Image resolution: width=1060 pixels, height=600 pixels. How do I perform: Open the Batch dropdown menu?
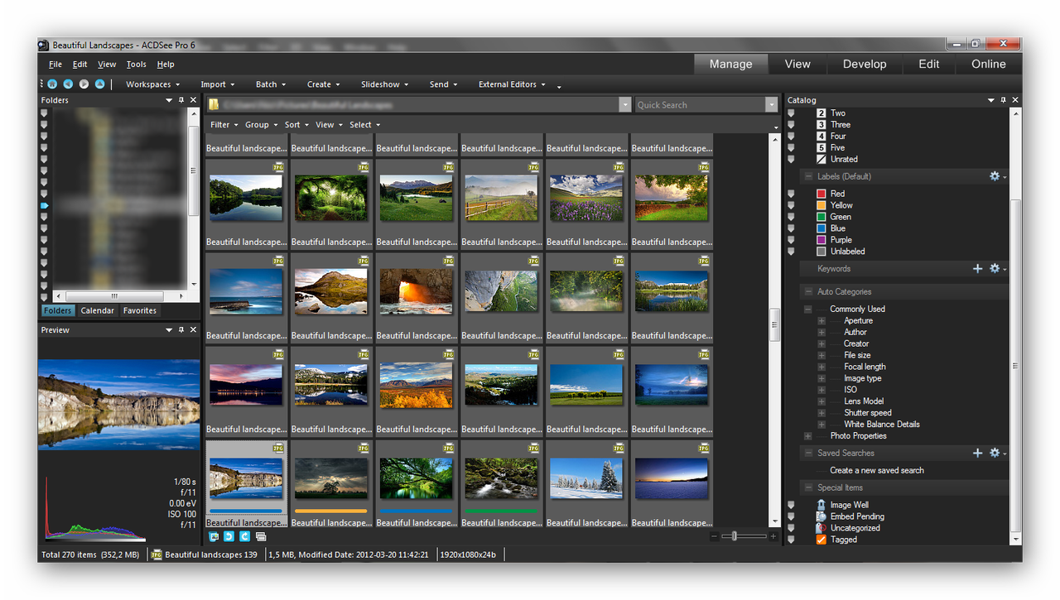(270, 84)
